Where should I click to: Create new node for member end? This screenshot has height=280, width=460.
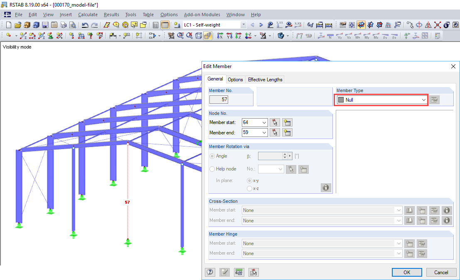(x=287, y=132)
